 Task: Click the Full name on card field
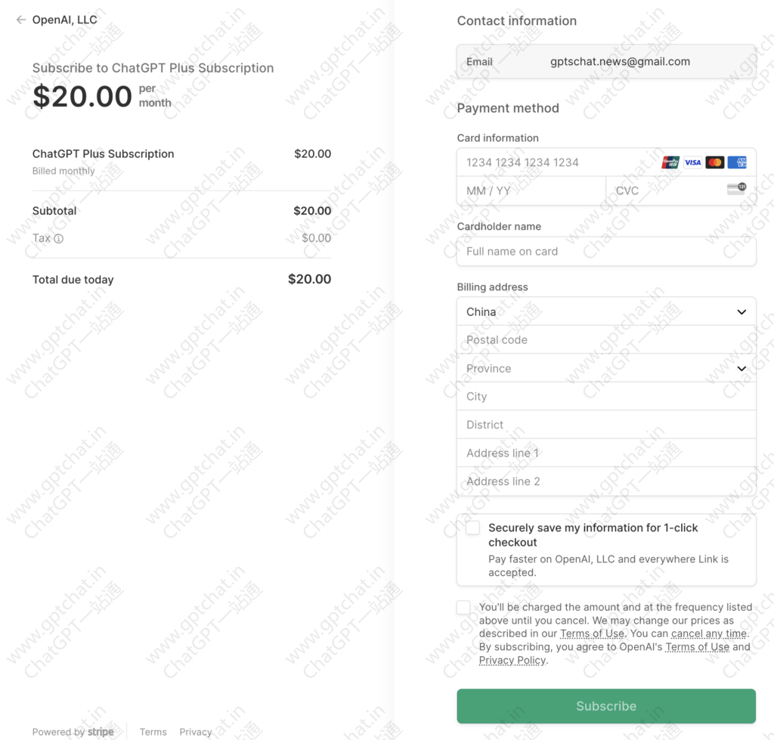[x=606, y=251]
